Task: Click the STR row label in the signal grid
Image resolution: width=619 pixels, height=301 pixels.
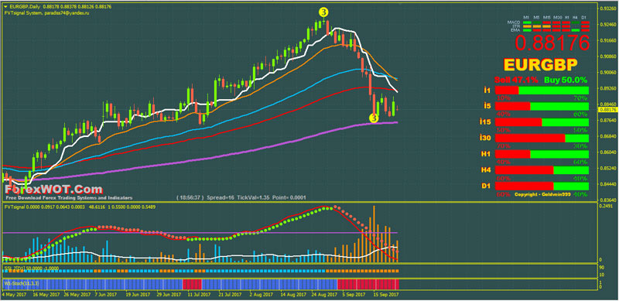Action: pos(516,26)
